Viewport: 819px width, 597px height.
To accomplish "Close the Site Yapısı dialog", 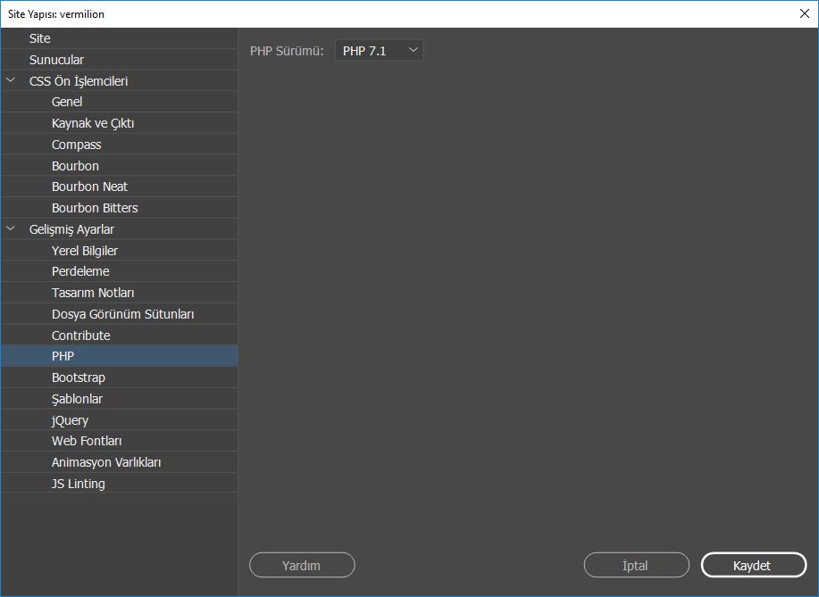I will 805,13.
